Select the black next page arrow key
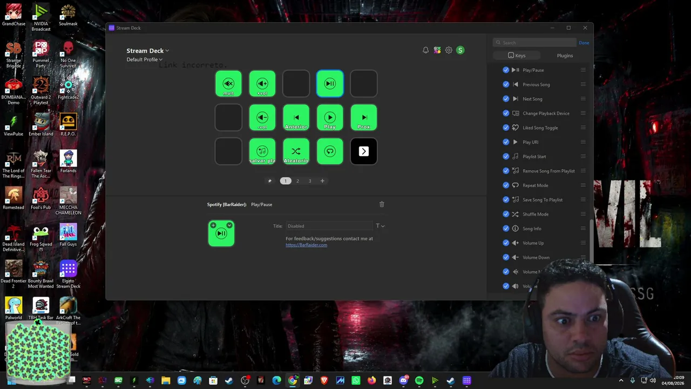Screen dimensions: 691x389 coord(364,151)
